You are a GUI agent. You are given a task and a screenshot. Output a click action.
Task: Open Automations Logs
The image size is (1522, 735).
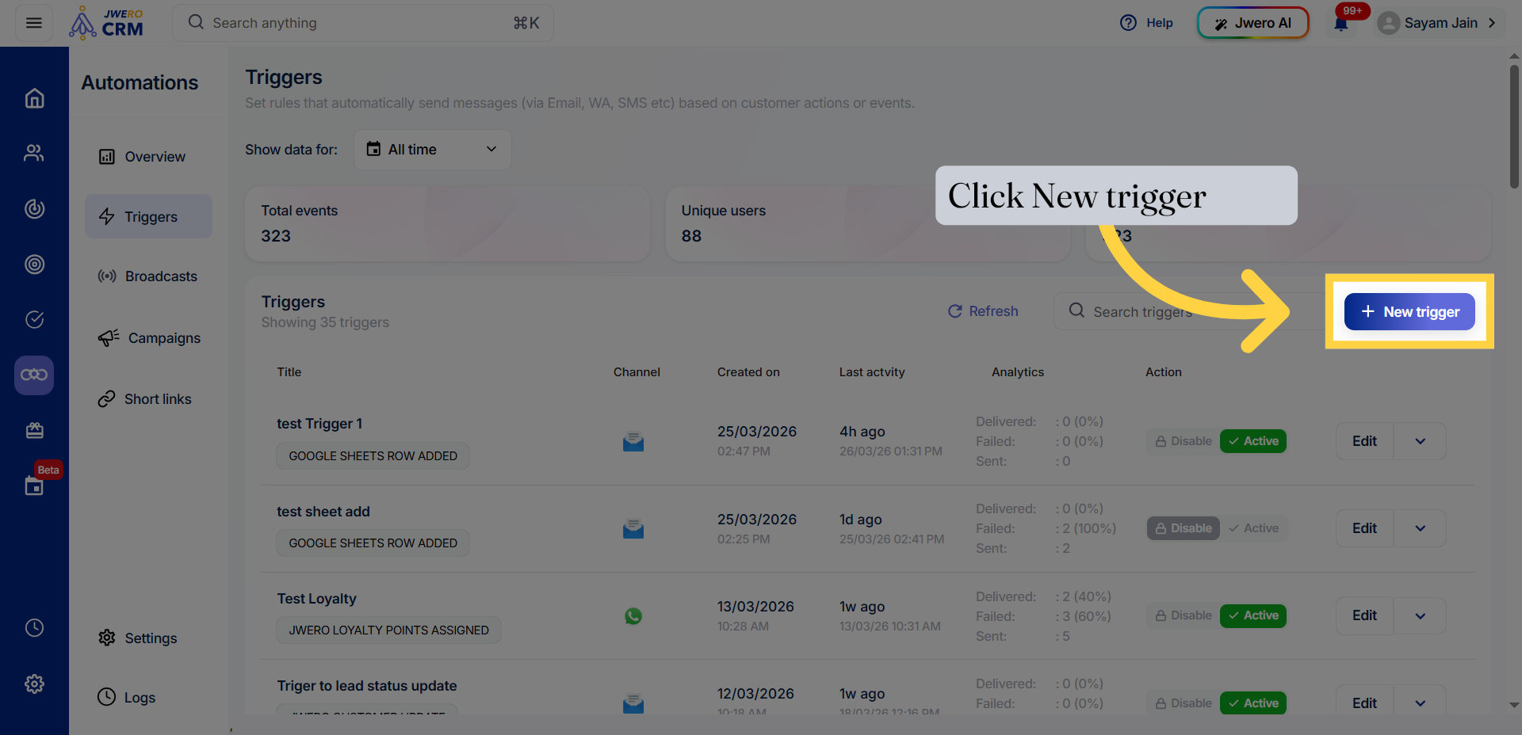click(148, 697)
